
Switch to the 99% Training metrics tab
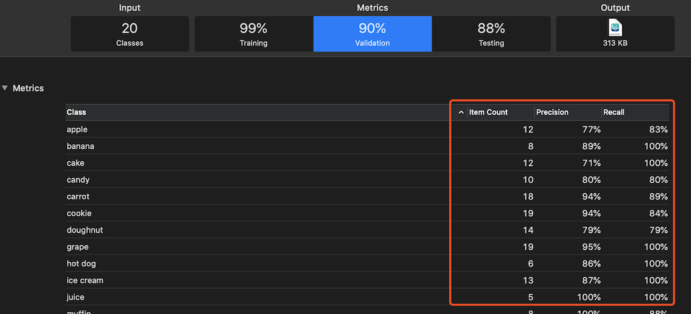tap(253, 34)
